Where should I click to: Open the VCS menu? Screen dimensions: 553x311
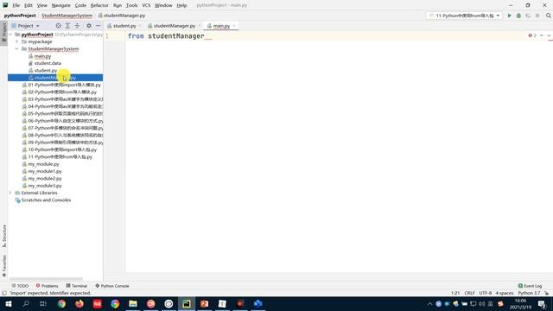click(146, 5)
